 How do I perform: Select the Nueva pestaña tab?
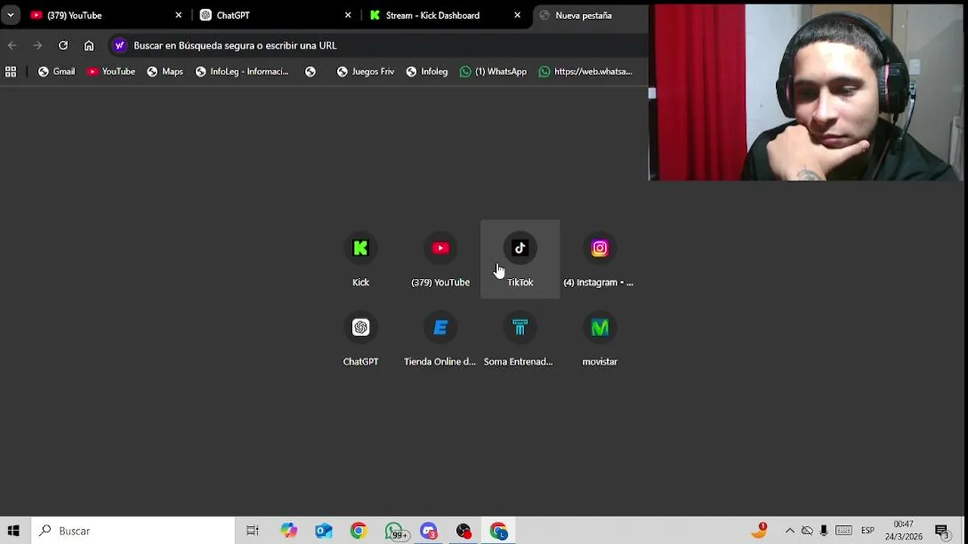590,15
